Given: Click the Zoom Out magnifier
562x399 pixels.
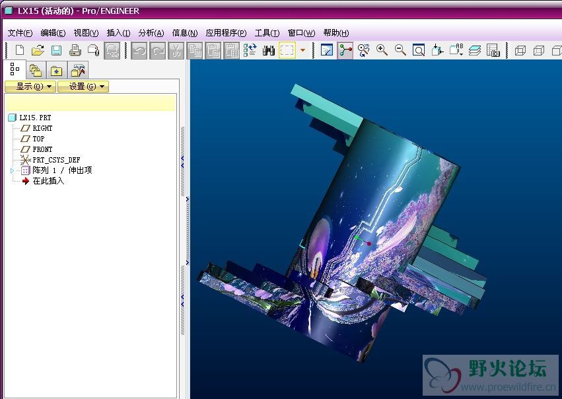Looking at the screenshot, I should coord(400,50).
